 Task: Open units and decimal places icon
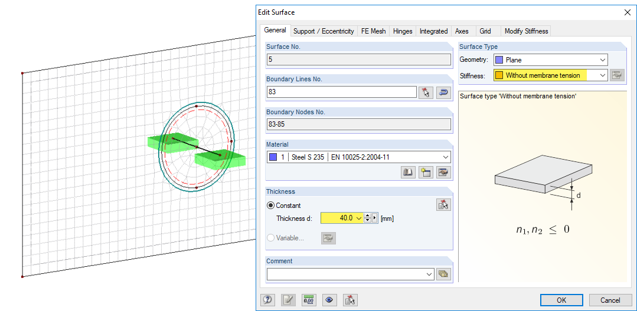pos(309,300)
